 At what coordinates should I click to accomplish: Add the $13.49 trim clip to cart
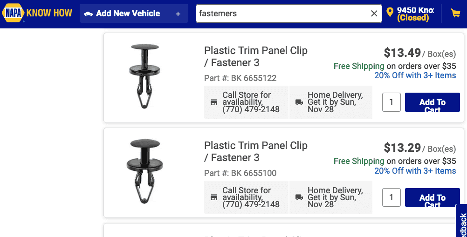click(x=432, y=102)
